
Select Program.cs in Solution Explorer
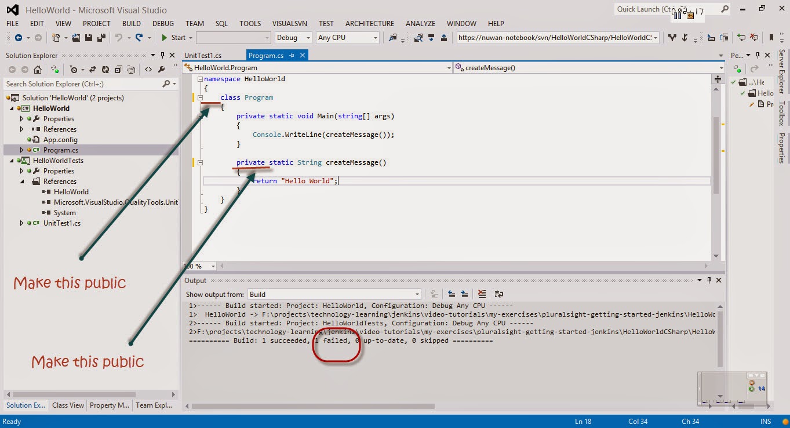tap(61, 150)
